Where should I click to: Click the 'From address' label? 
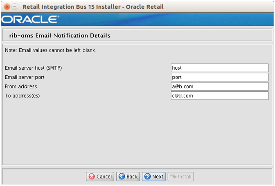[21, 86]
